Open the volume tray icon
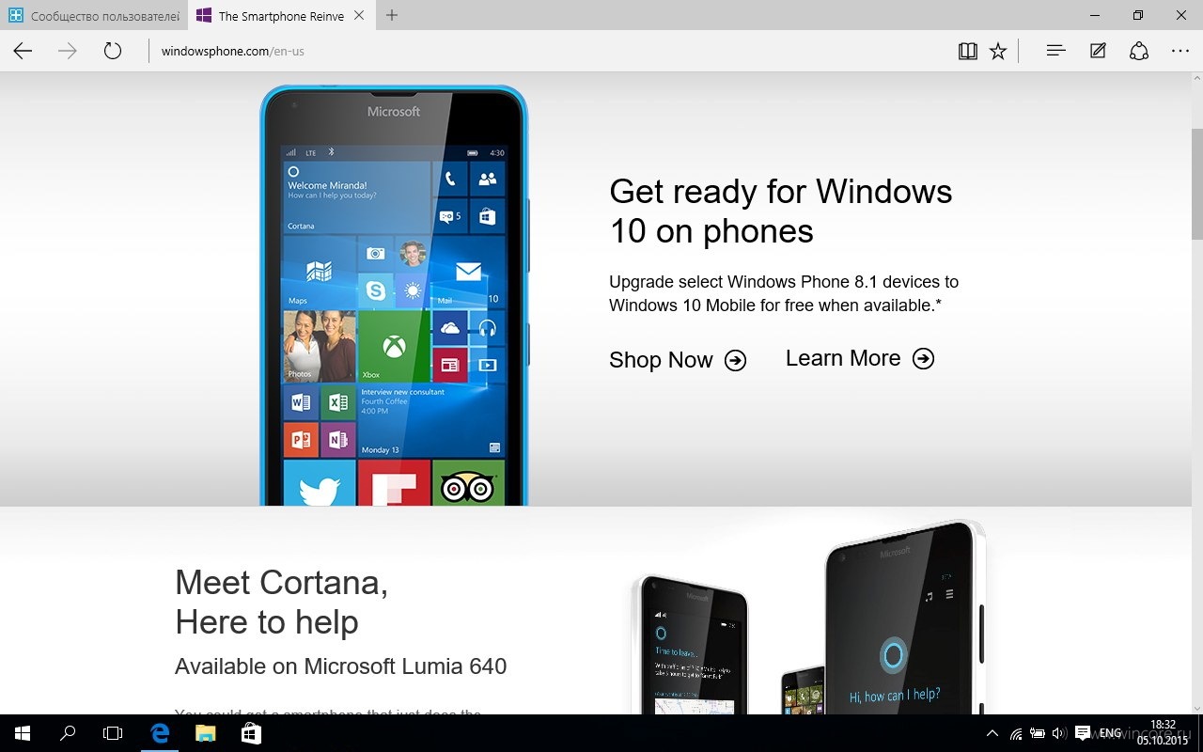This screenshot has width=1203, height=752. [x=1060, y=733]
